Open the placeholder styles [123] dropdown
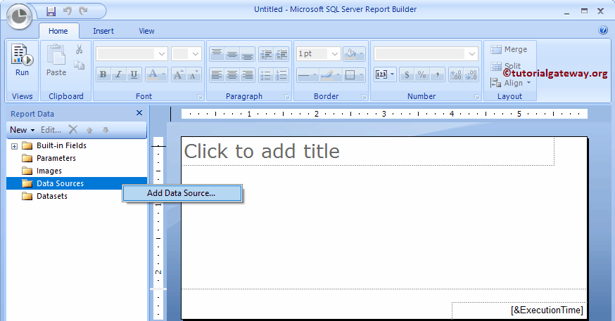Viewport: 615px width, 321px height. [x=385, y=74]
